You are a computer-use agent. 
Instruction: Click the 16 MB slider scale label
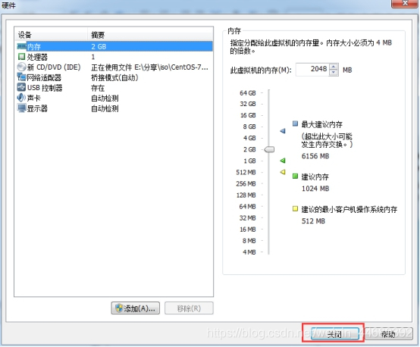248,230
